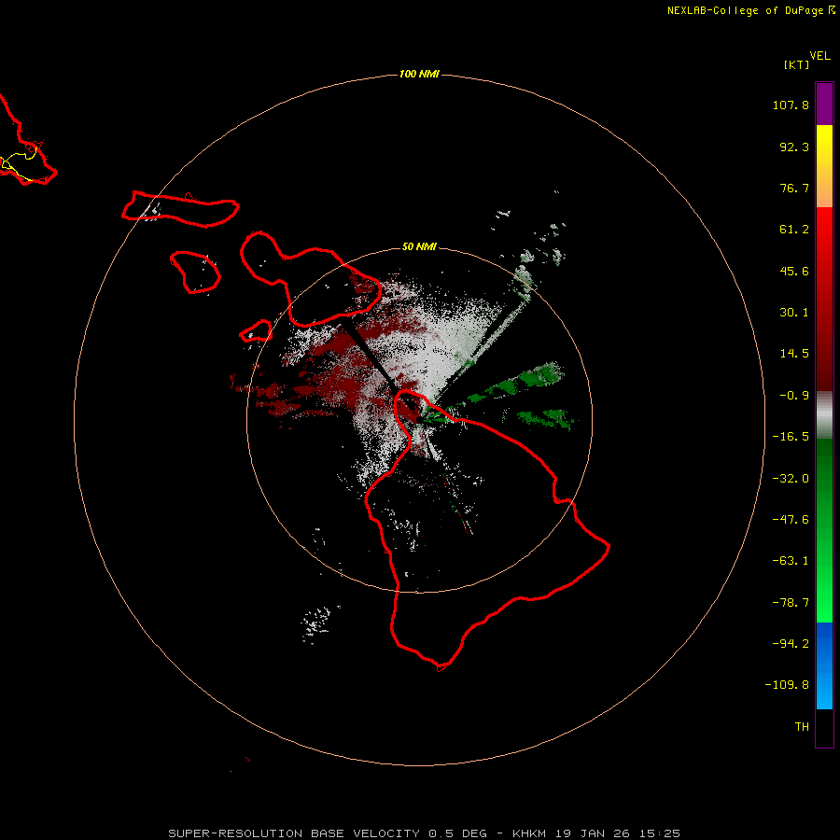Viewport: 840px width, 840px height.
Task: Click the 100 NMI range ring label
Action: (419, 74)
